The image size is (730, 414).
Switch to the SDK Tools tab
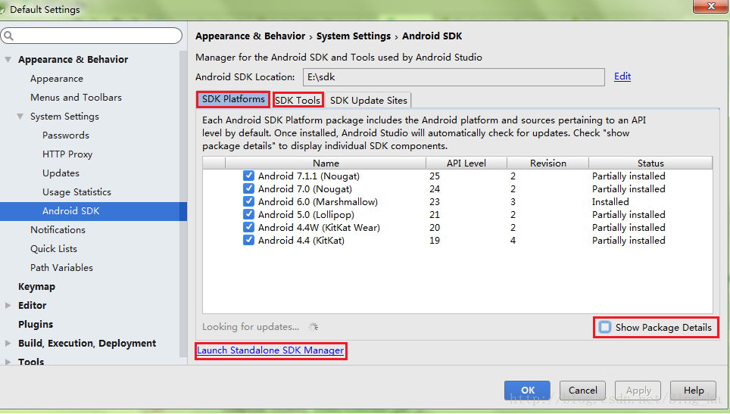[x=298, y=100]
